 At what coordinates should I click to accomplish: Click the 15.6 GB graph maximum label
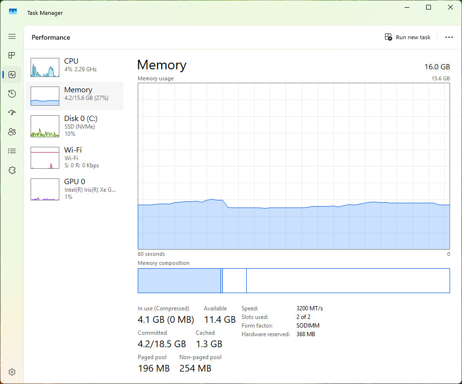tap(440, 78)
